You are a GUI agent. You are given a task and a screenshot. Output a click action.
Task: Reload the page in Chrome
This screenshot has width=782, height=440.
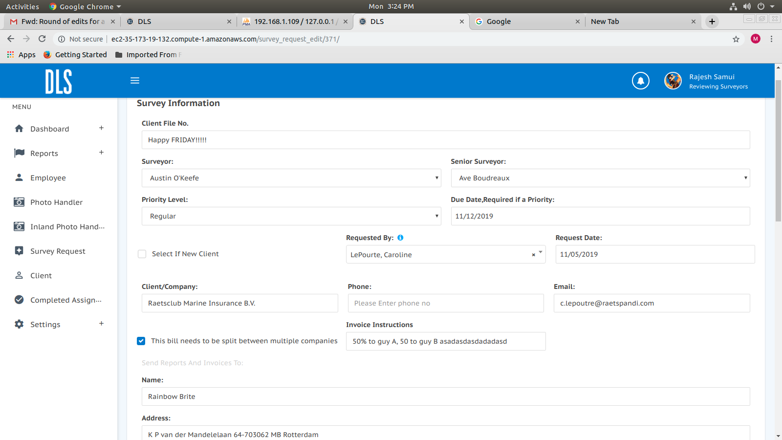click(x=42, y=39)
